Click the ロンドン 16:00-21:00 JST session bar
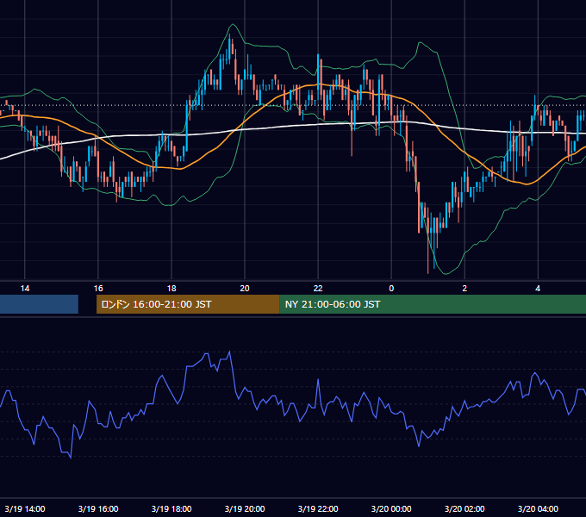This screenshot has height=517, width=586. tap(188, 304)
